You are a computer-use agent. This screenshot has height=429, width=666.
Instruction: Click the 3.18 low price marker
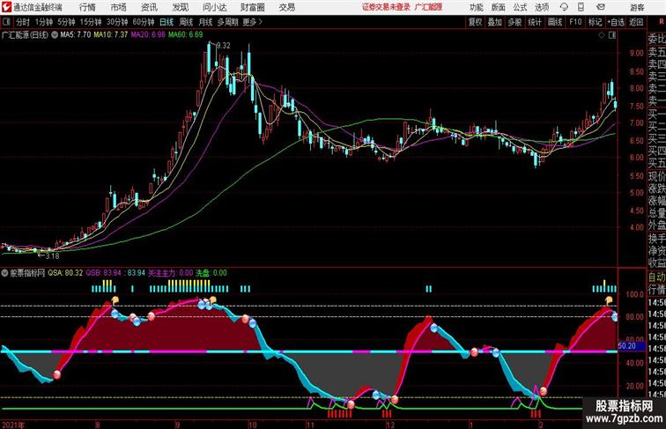pos(52,256)
